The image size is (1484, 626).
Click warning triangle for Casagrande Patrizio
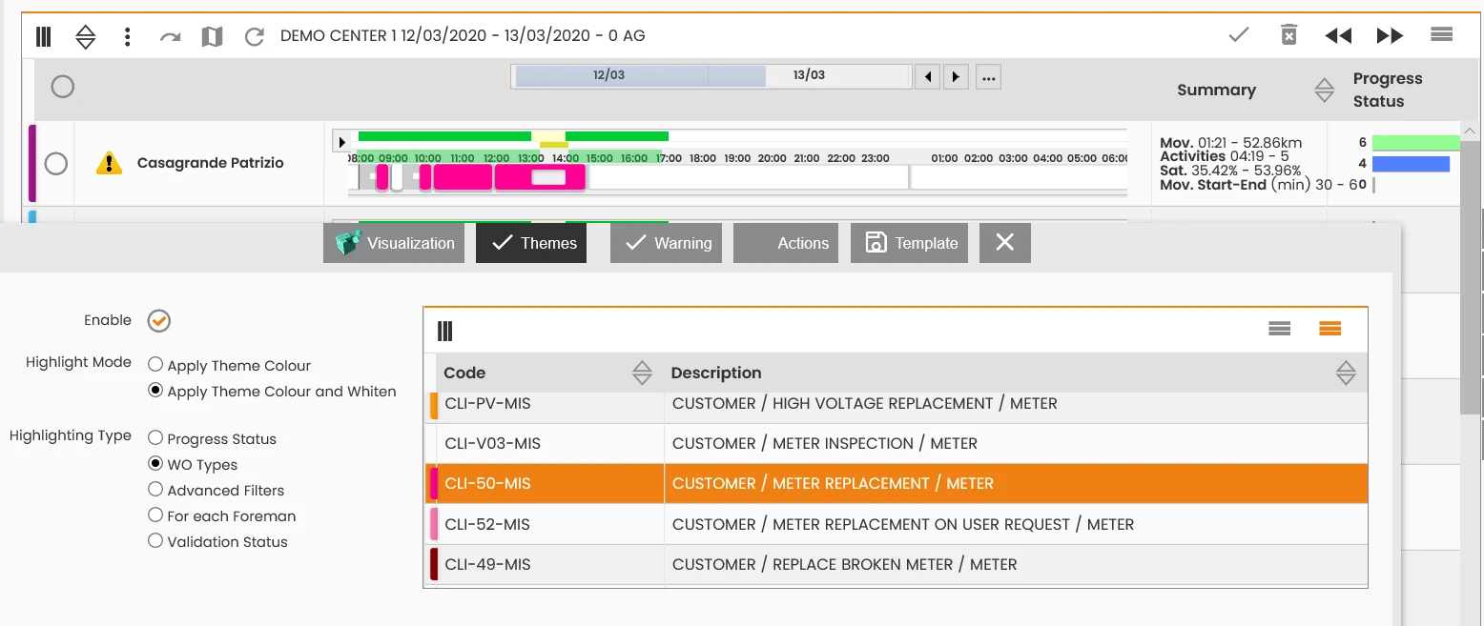tap(110, 164)
